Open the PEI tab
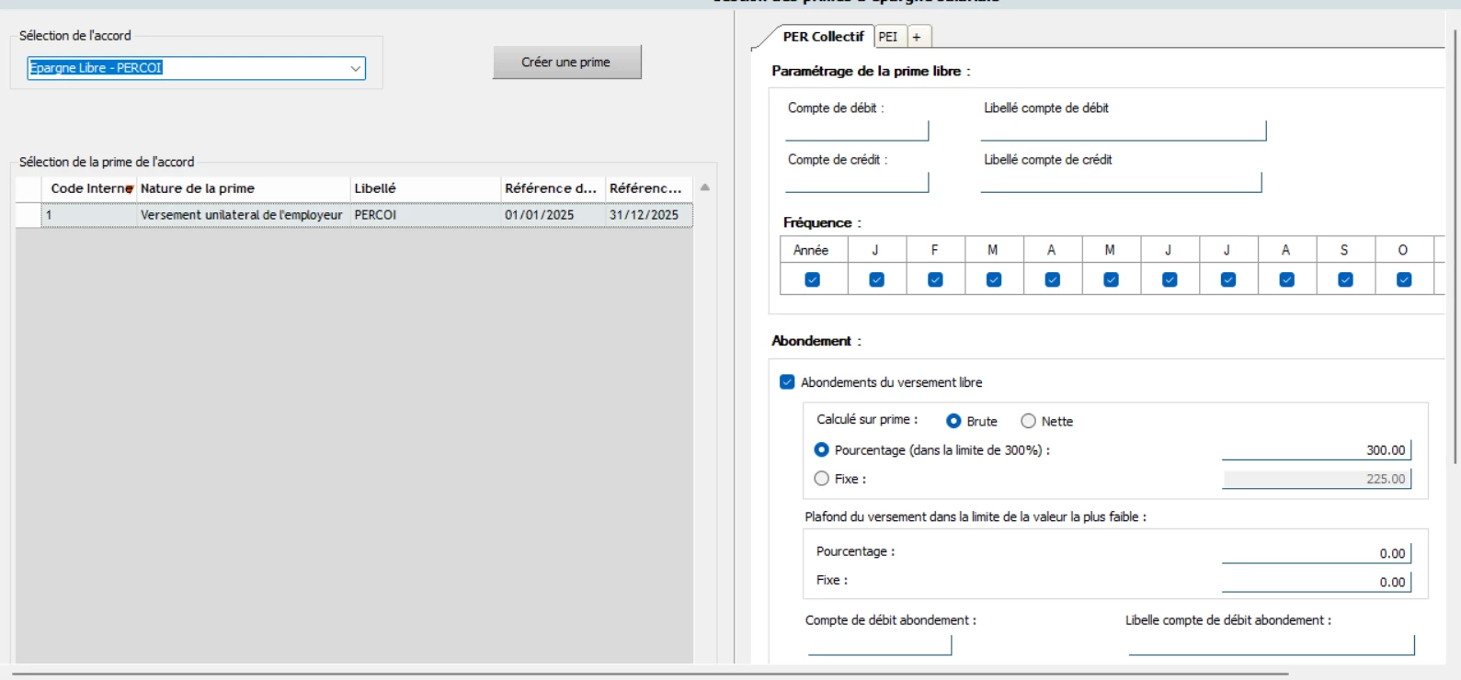 [888, 37]
